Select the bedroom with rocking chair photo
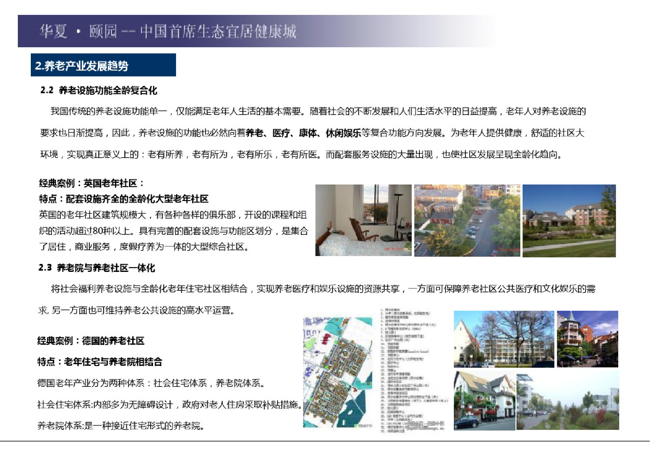This screenshot has height=459, width=650. point(363,220)
